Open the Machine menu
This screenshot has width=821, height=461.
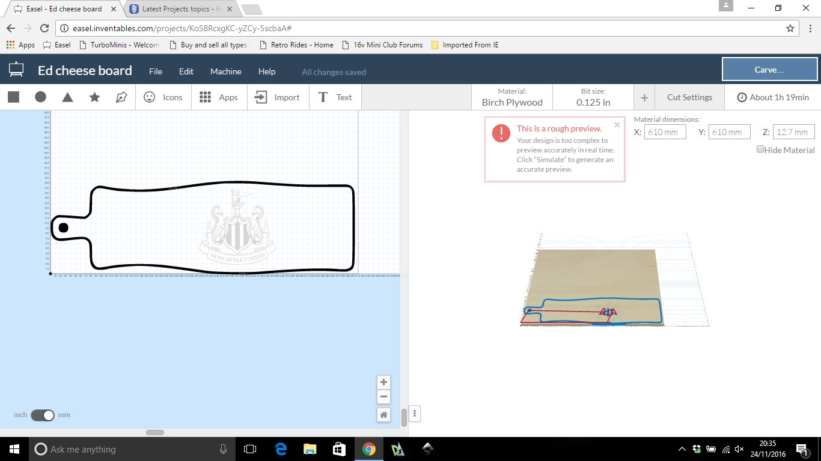(x=226, y=71)
